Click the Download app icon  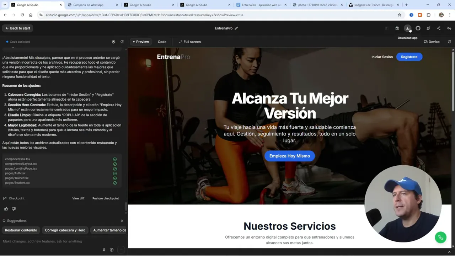coord(408,28)
